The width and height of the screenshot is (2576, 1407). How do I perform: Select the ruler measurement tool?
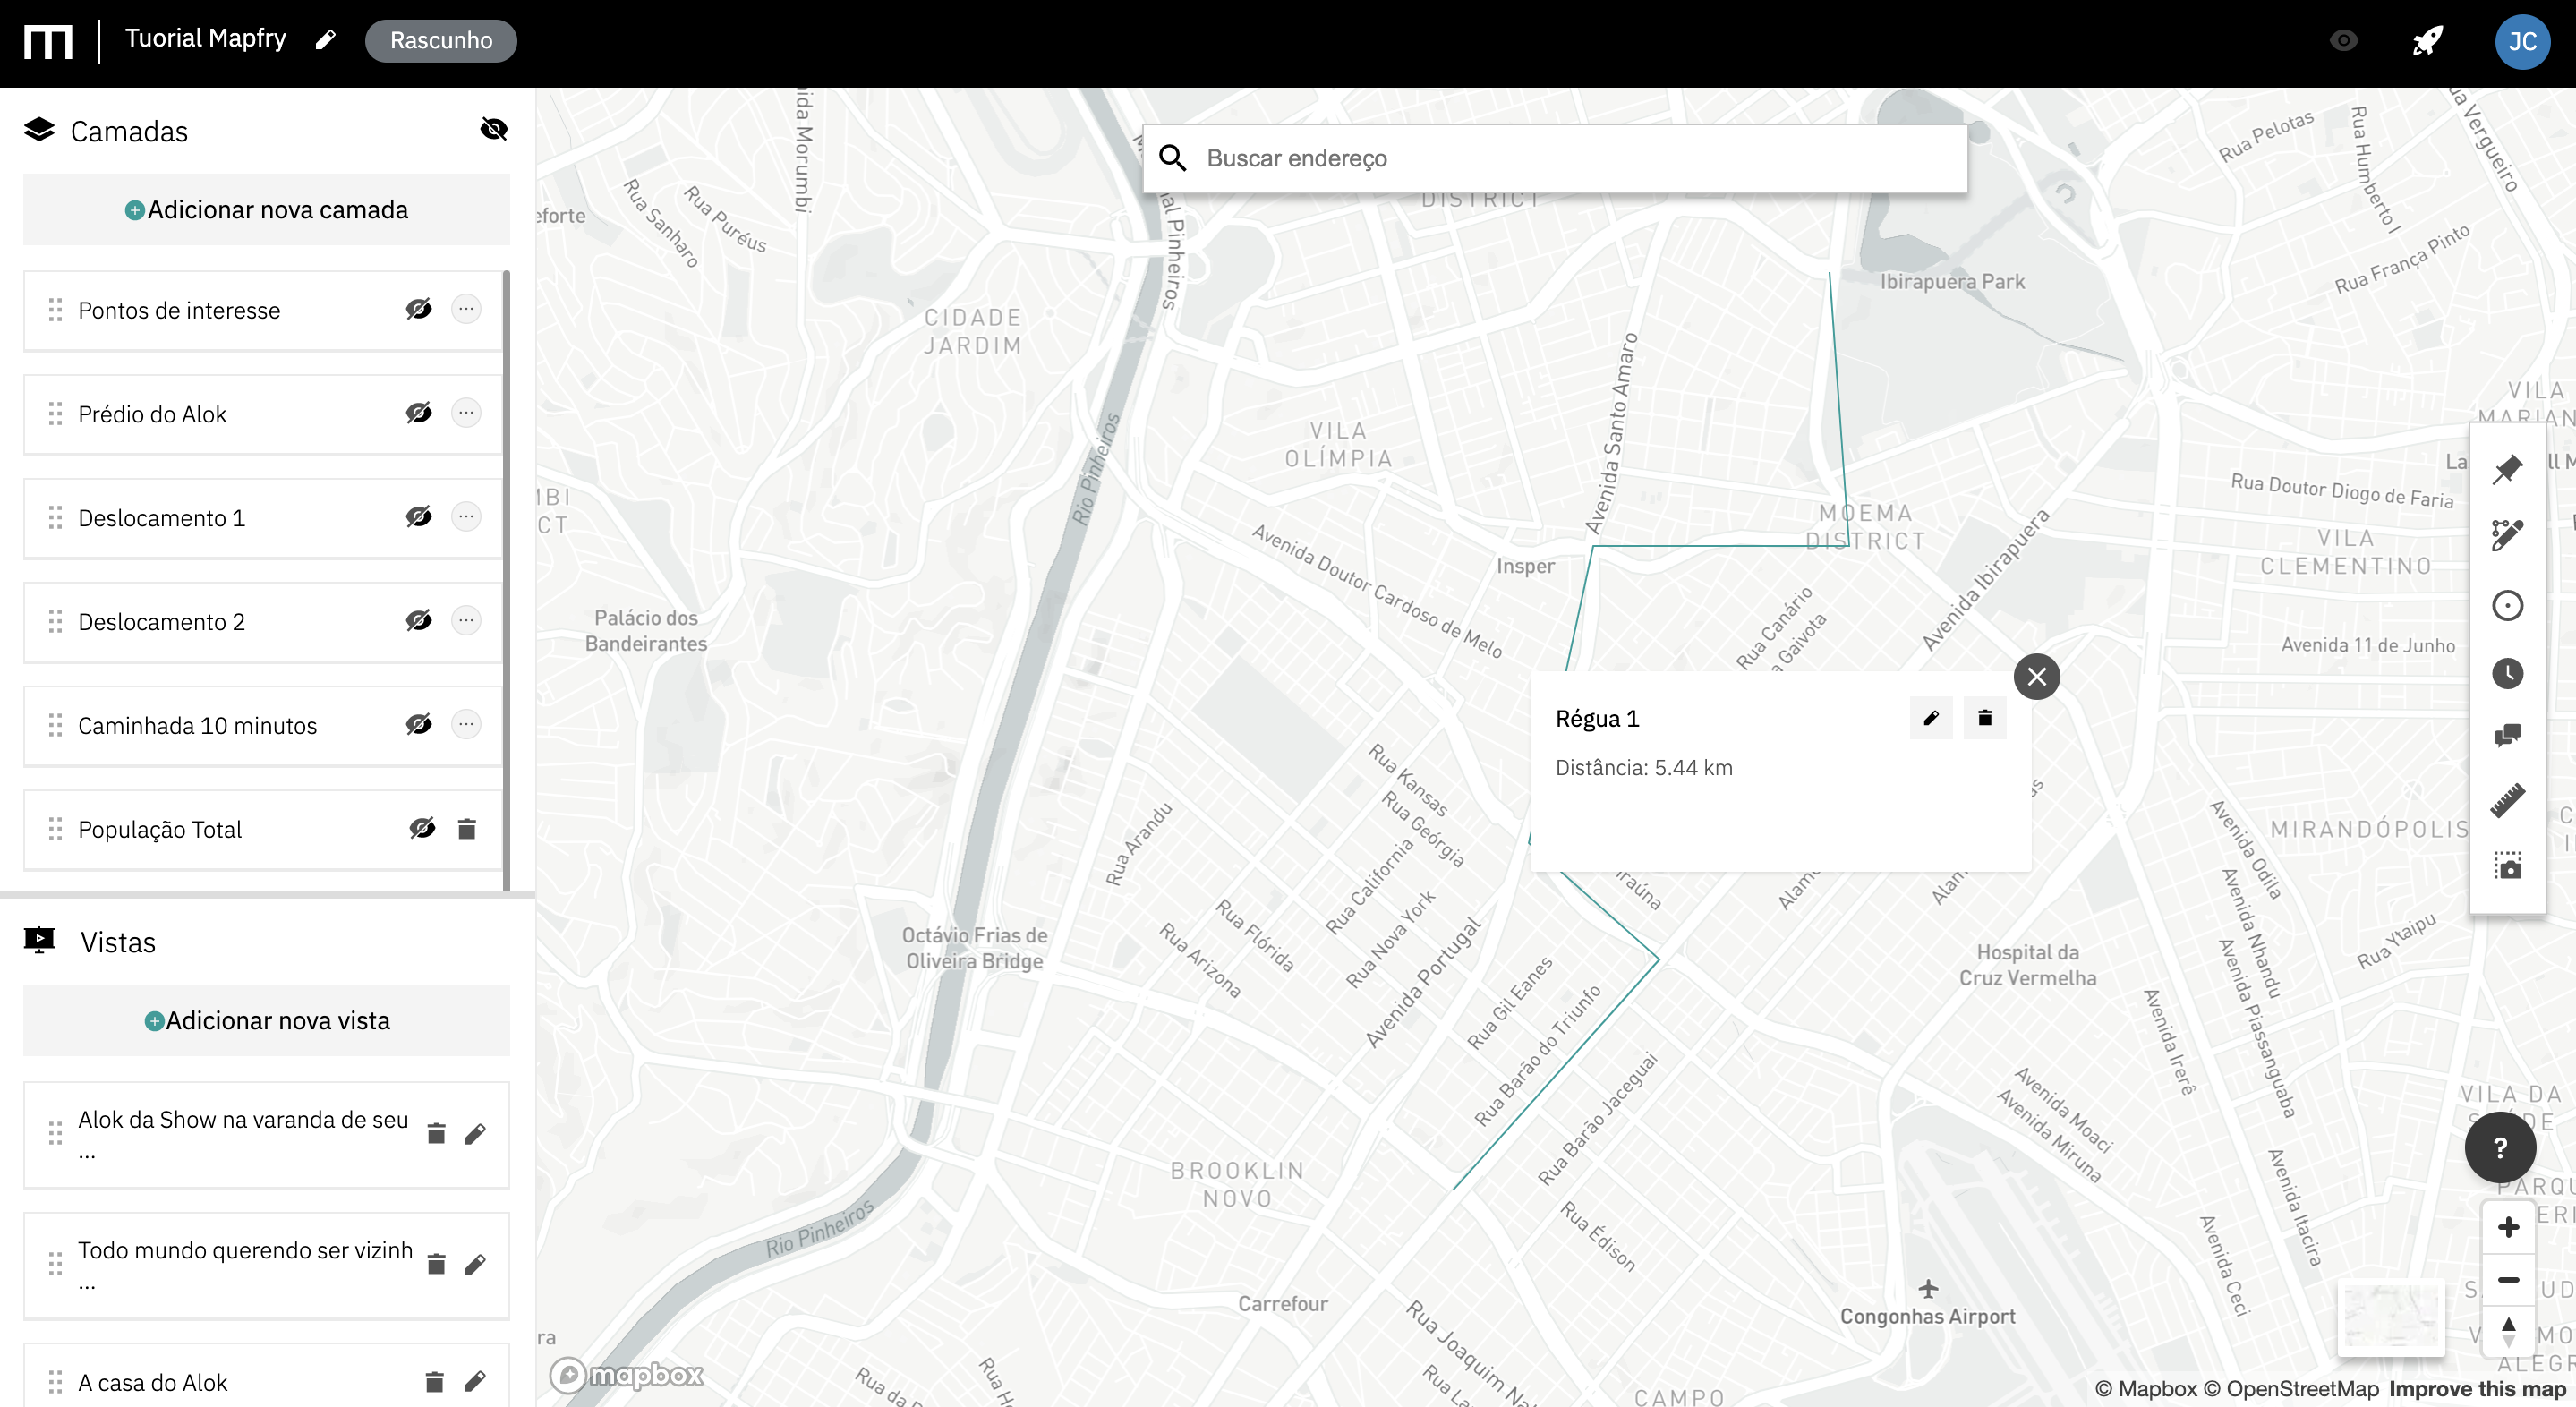pyautogui.click(x=2507, y=801)
